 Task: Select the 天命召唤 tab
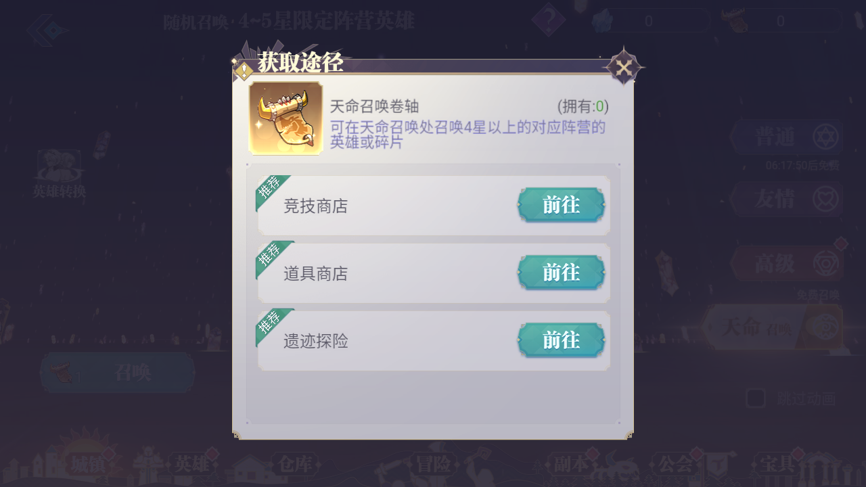773,327
